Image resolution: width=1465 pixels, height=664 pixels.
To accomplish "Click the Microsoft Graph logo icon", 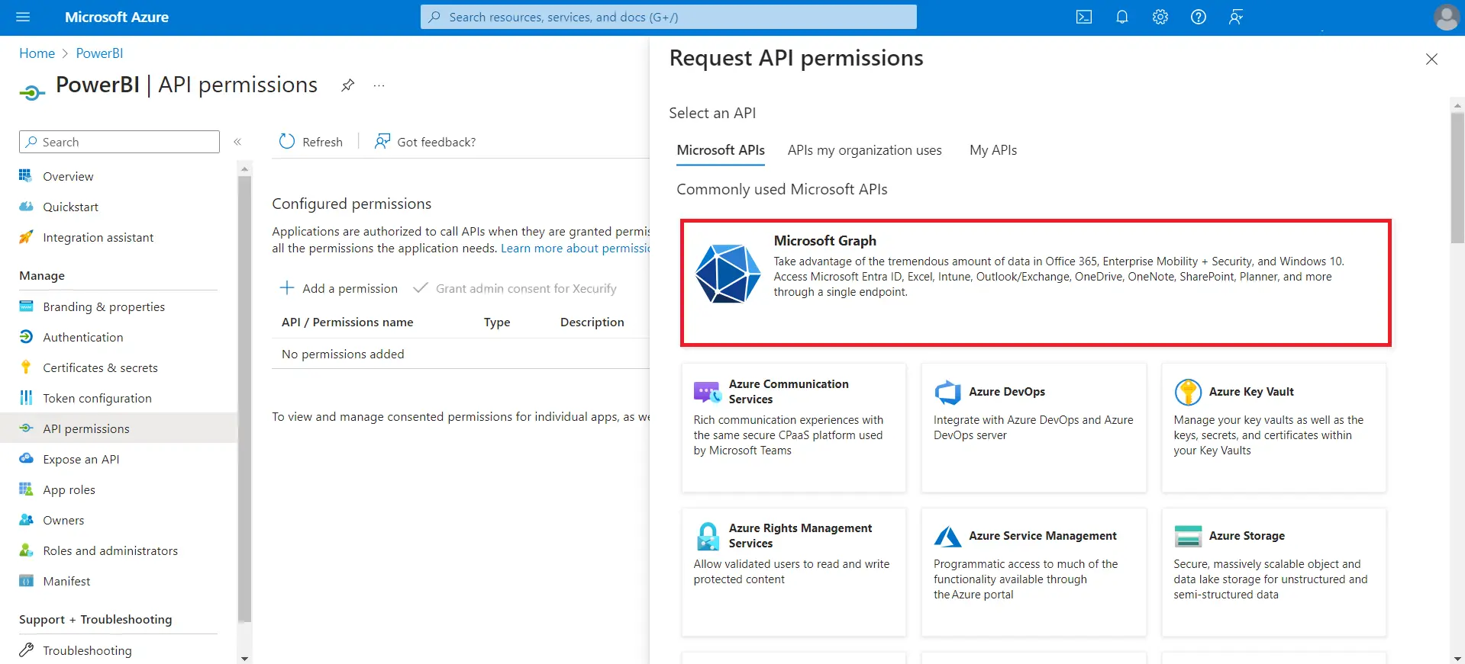I will (728, 274).
